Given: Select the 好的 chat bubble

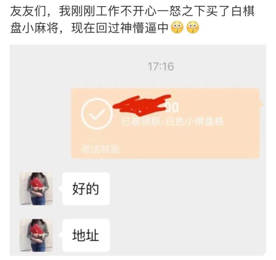Looking at the screenshot, I should (x=86, y=188).
